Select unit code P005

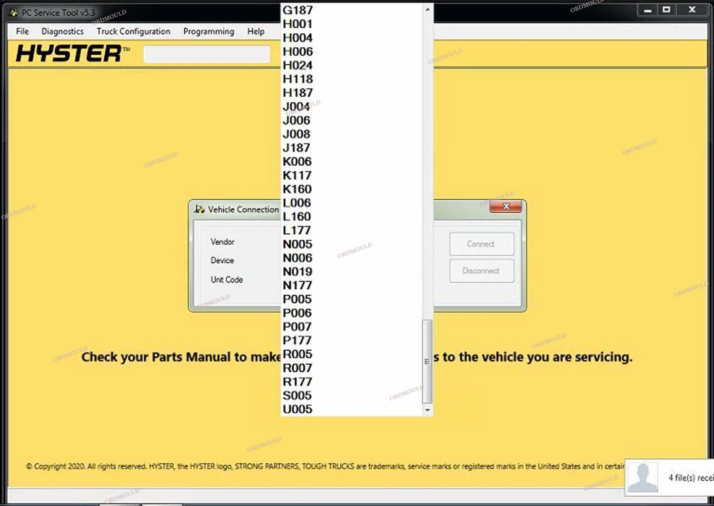pos(351,299)
